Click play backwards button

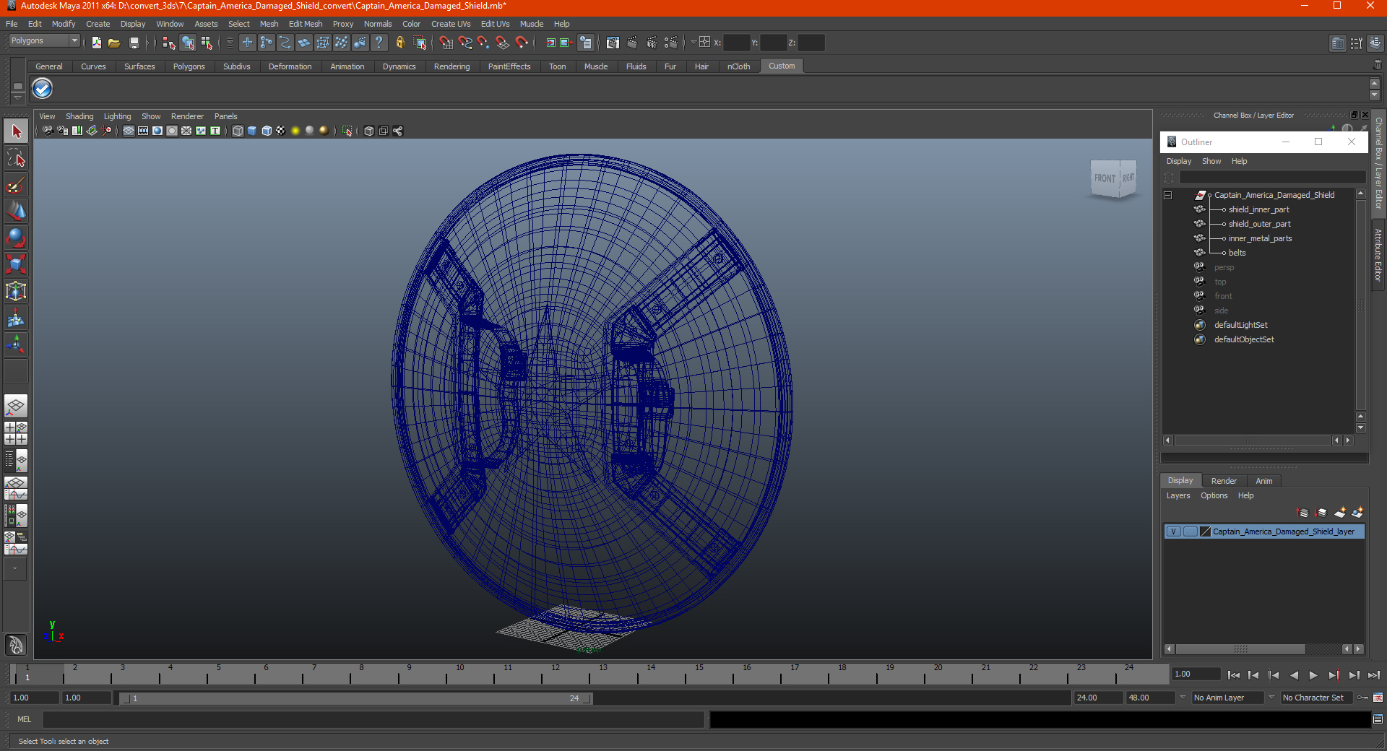click(x=1294, y=675)
